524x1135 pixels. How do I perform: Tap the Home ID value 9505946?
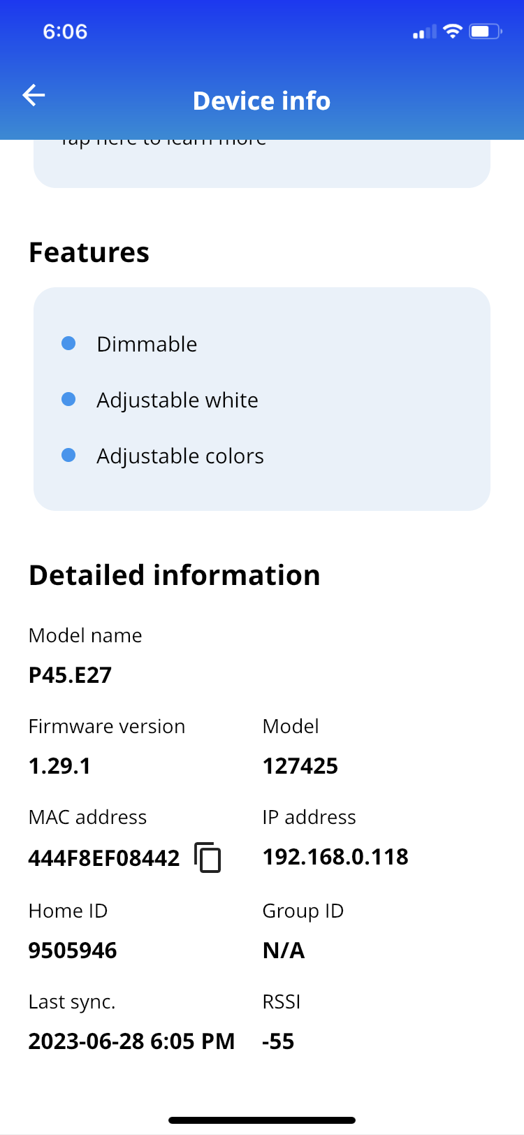point(73,950)
